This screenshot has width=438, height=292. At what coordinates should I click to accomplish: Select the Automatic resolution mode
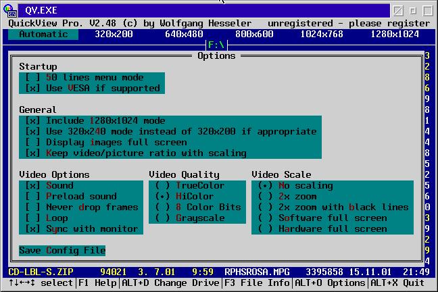click(43, 34)
